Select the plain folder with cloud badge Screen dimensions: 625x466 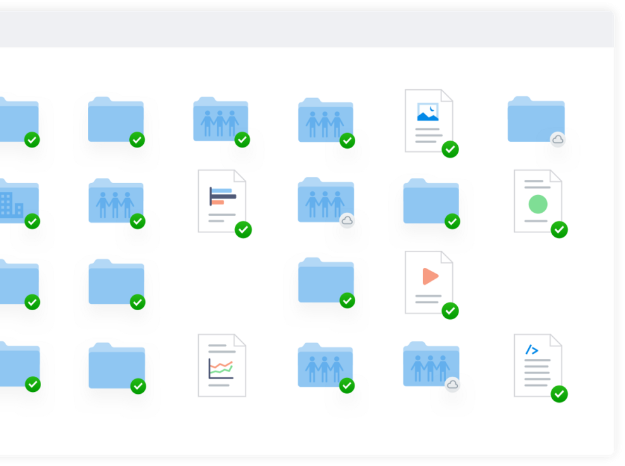[535, 119]
